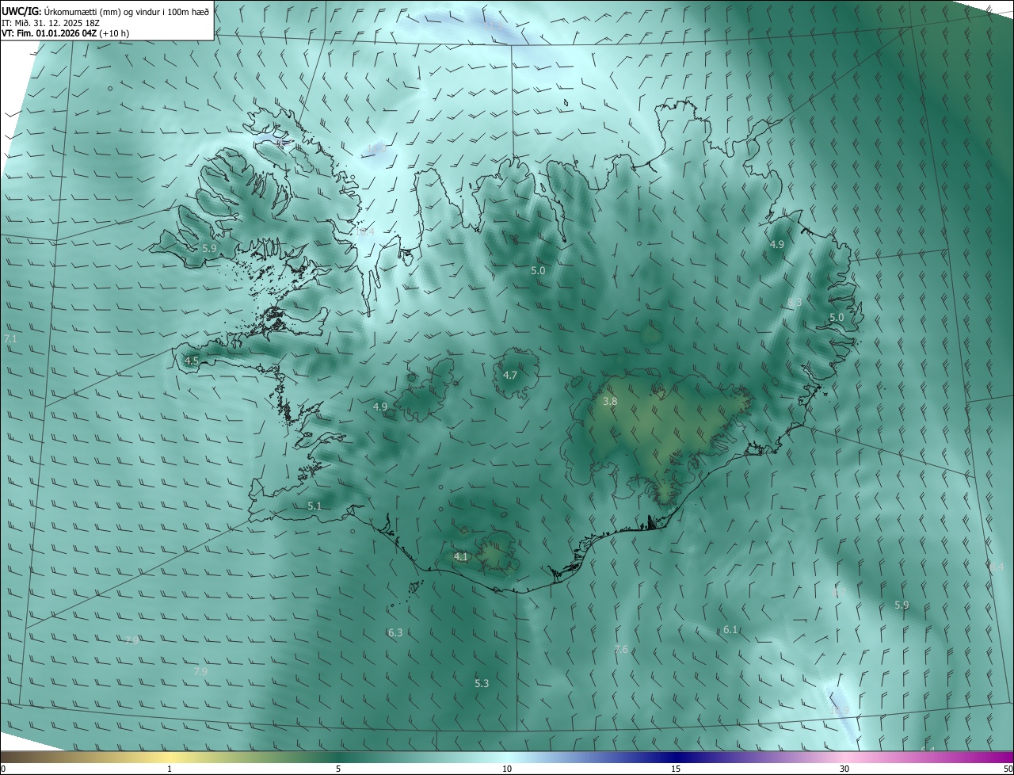1014x775 pixels.
Task: Click the 50 label on the color scale
Action: (x=1008, y=769)
